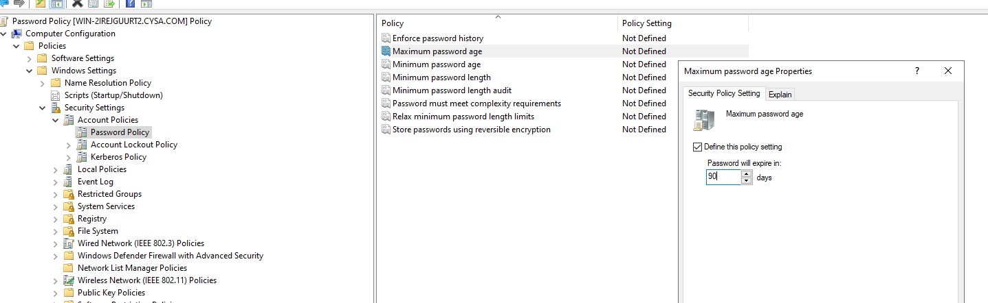The width and height of the screenshot is (988, 303).
Task: Click Not Defined setting for Minimum password length
Action: point(644,77)
